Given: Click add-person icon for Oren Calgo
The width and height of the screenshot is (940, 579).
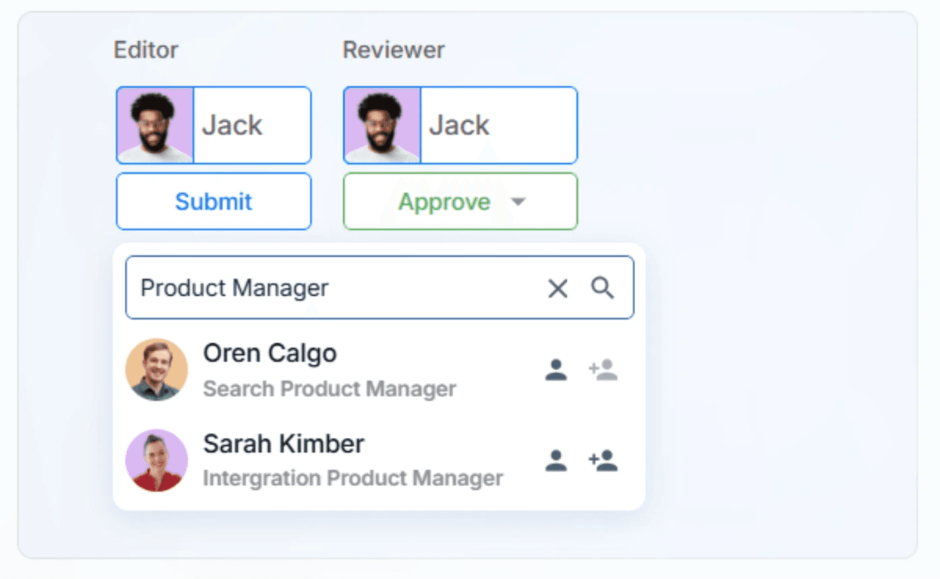Looking at the screenshot, I should [x=603, y=370].
